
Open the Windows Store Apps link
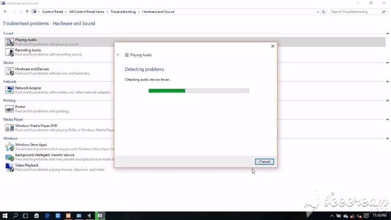pyautogui.click(x=31, y=145)
